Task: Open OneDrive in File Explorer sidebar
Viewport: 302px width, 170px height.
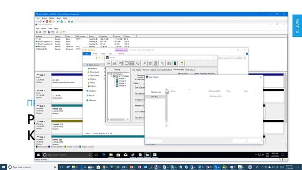Action: click(x=92, y=91)
